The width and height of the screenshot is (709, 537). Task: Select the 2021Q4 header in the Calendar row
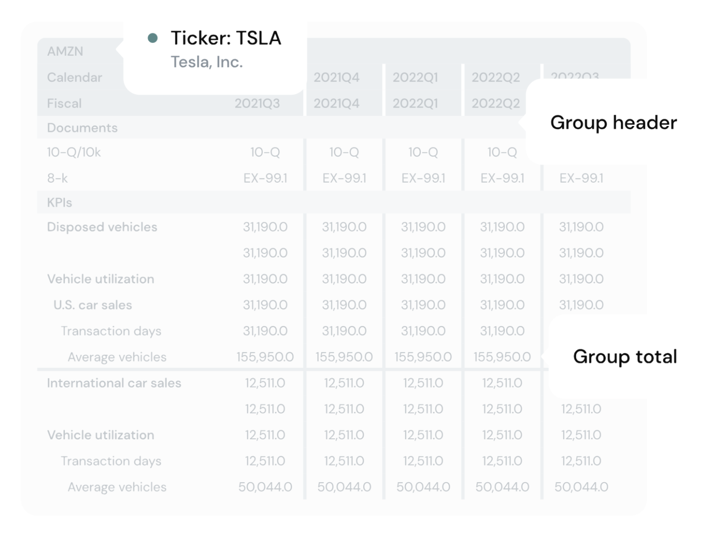[x=336, y=77]
